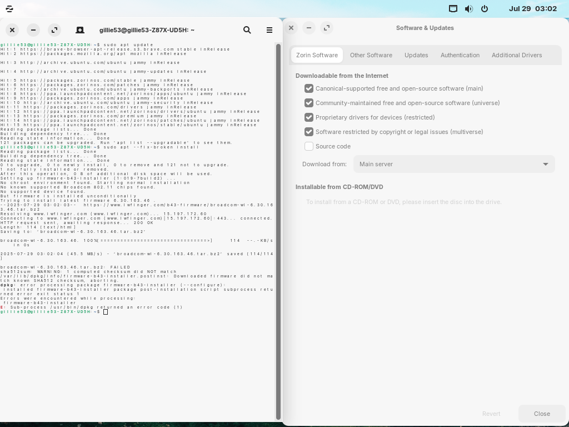Viewport: 569px width, 427px height.
Task: Minimize the terminal window
Action: (x=33, y=30)
